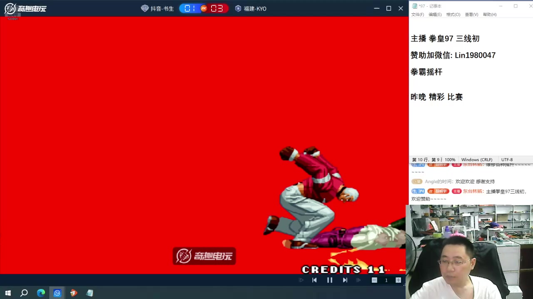Click the orange PK badge between scores
The image size is (533, 299).
coord(204,8)
